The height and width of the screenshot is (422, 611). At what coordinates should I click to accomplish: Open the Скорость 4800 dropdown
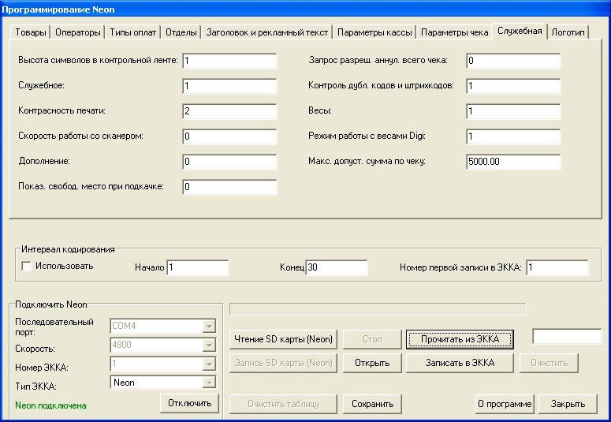209,345
